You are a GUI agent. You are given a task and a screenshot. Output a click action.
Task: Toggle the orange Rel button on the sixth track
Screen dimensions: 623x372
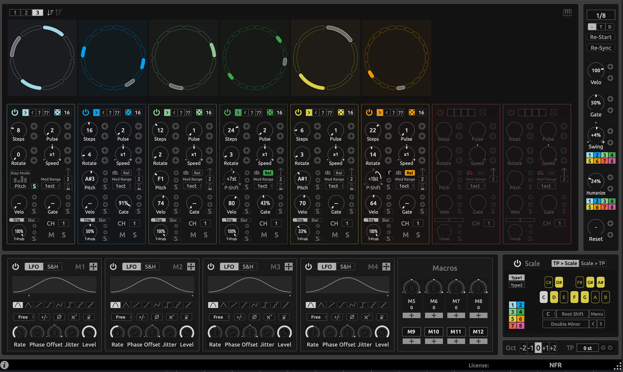tap(410, 173)
